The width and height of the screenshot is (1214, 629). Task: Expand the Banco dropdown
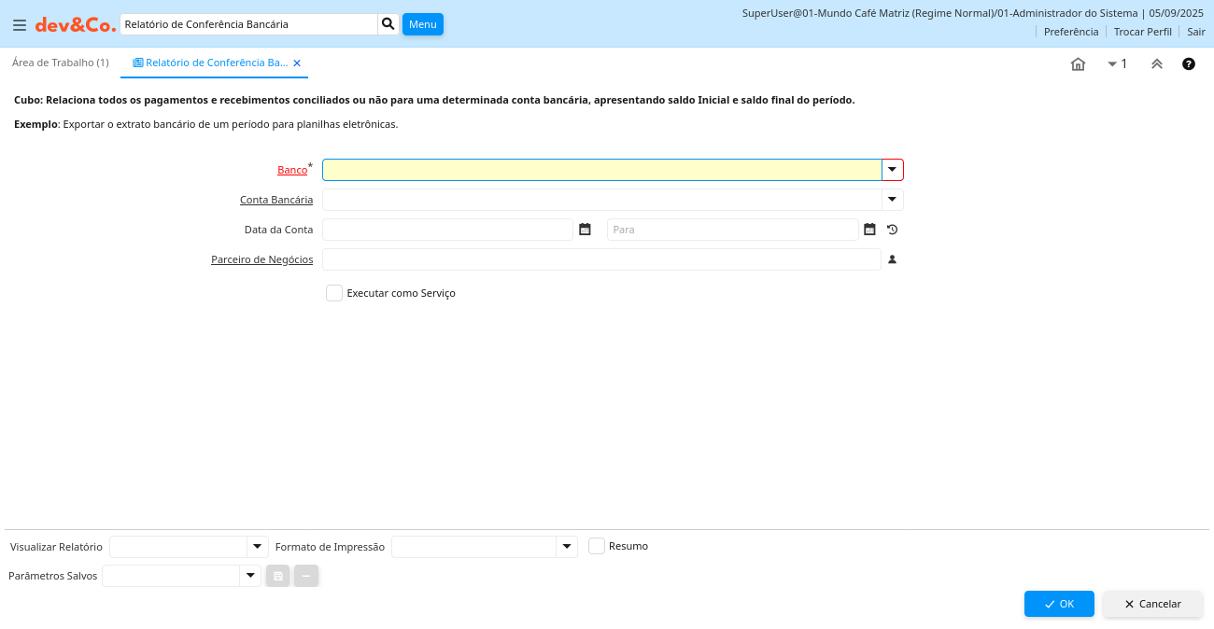click(892, 170)
